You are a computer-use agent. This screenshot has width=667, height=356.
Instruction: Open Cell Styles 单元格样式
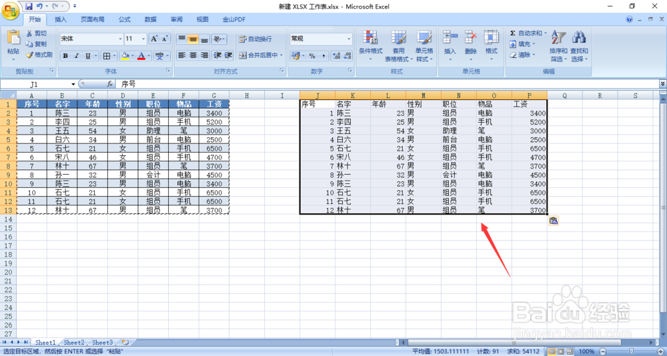tap(424, 47)
